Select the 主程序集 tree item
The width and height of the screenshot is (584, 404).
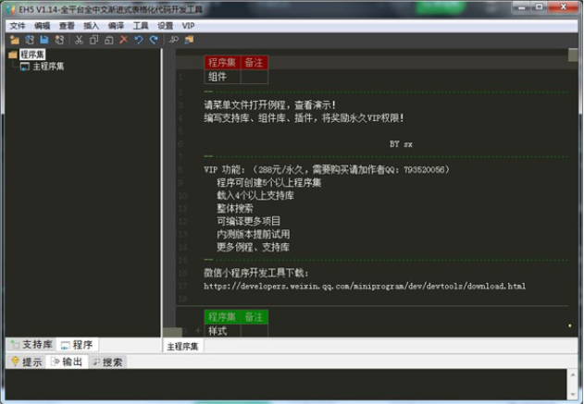[48, 67]
